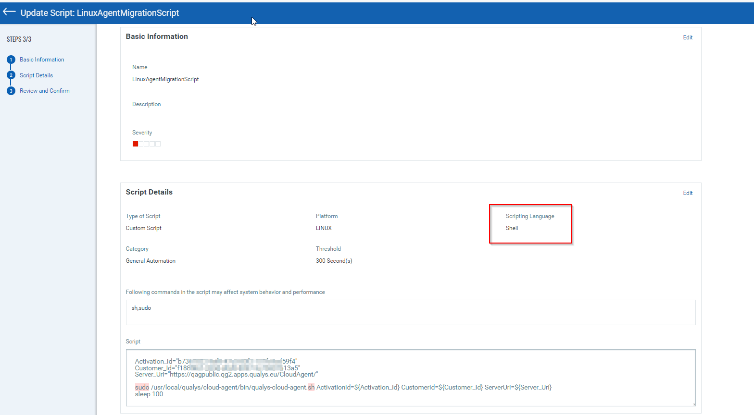Click the second severity level square
This screenshot has height=415, width=754.
click(x=141, y=144)
